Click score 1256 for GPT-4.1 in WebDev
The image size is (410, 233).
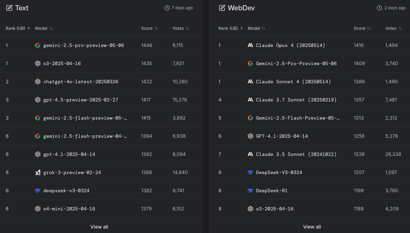tap(359, 136)
